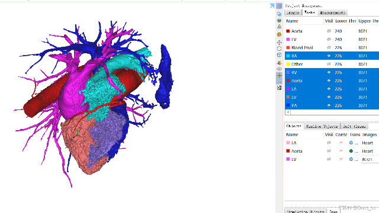Screen dimensions: 379x213
Task: Switch to the Measurements tab
Action: point(332,12)
